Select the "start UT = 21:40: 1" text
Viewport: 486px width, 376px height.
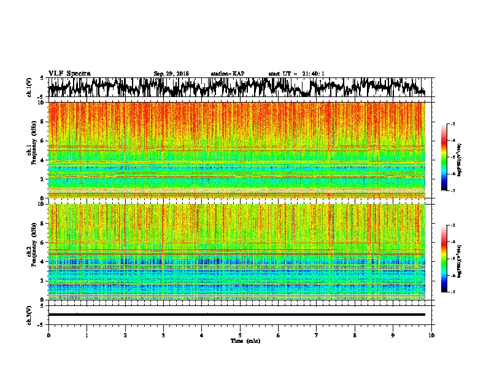point(296,74)
